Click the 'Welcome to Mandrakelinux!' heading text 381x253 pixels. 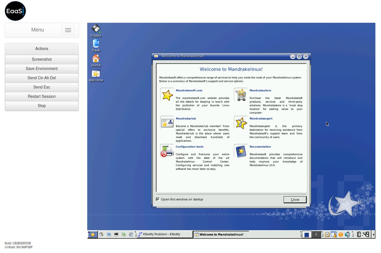pyautogui.click(x=231, y=69)
